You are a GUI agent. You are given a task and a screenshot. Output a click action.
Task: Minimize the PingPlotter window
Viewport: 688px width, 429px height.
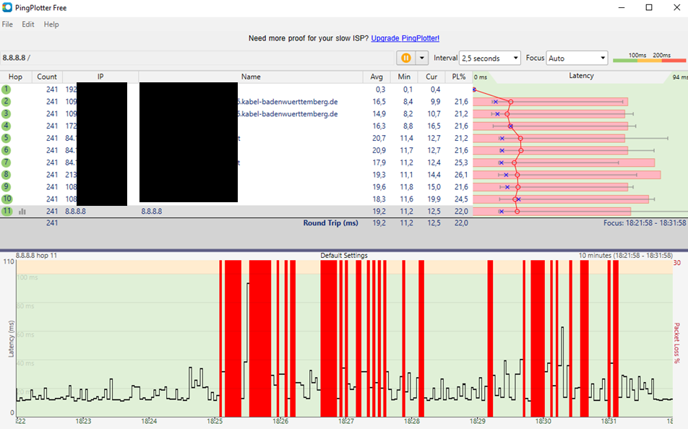[622, 7]
